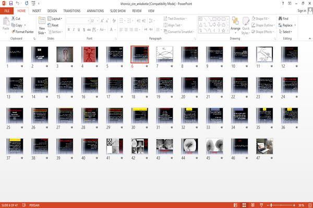Collapse the ribbon with the arrow
This screenshot has width=313, height=208.
pos(309,39)
